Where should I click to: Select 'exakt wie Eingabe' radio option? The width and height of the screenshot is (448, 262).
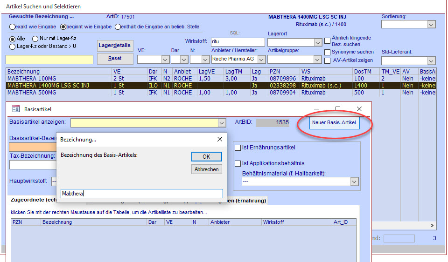tap(12, 27)
